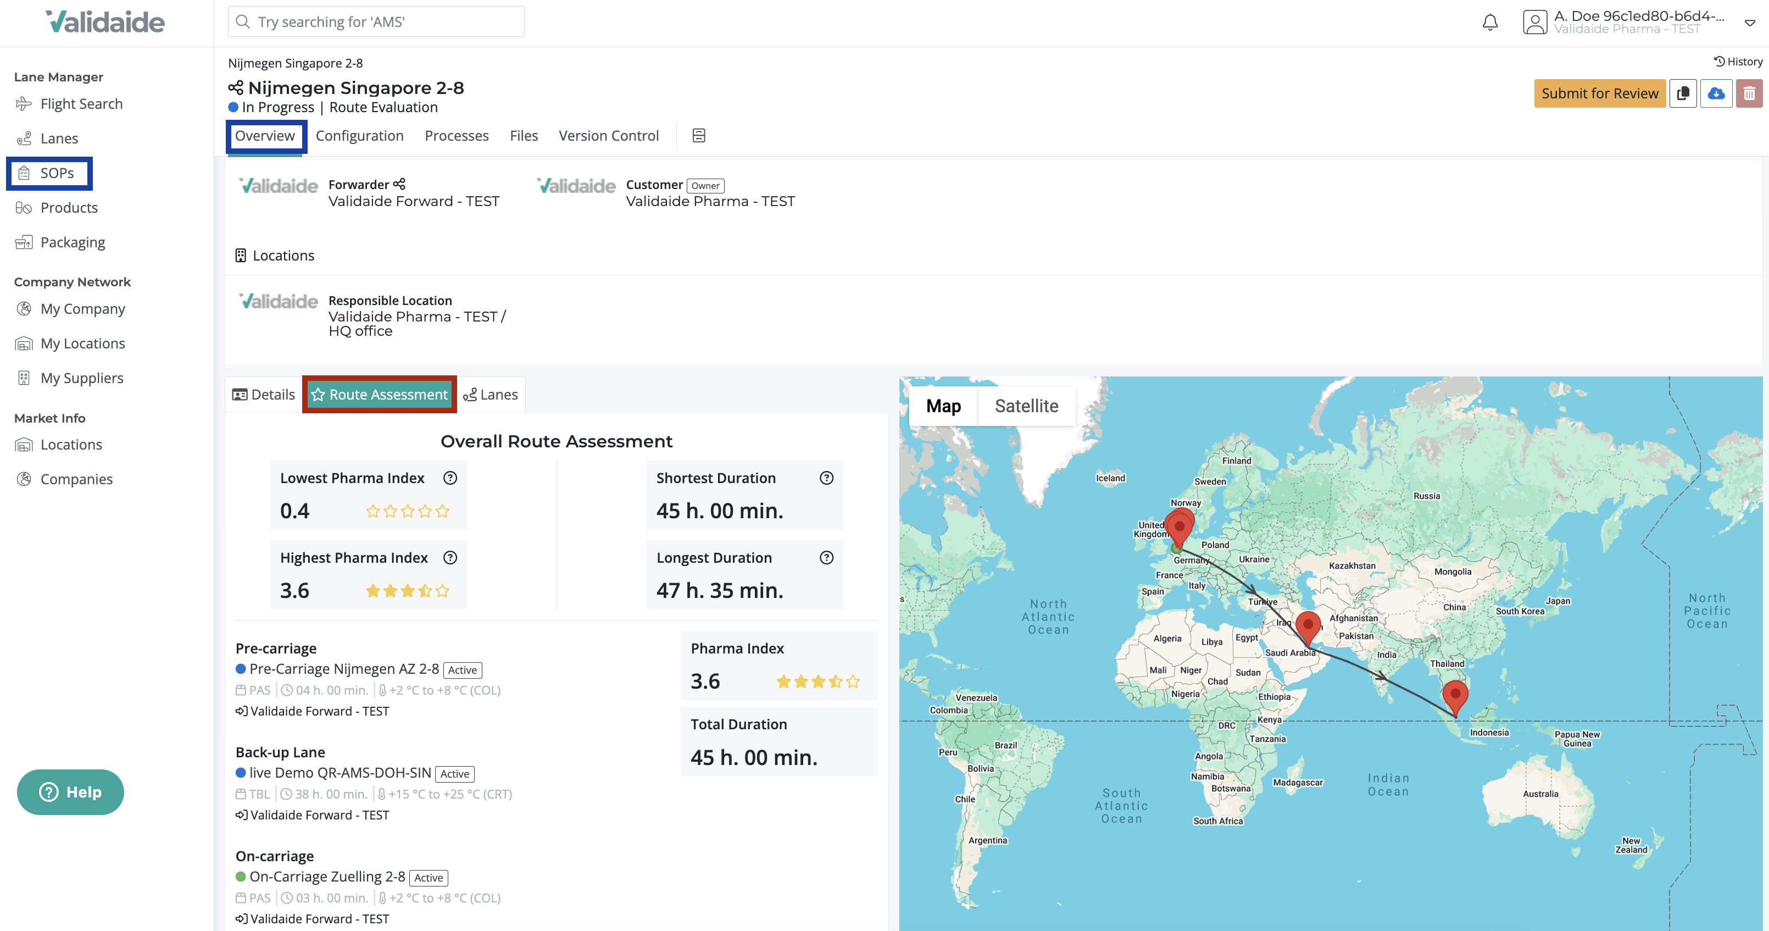1769x931 pixels.
Task: Click the Validaide logo
Action: click(x=104, y=21)
